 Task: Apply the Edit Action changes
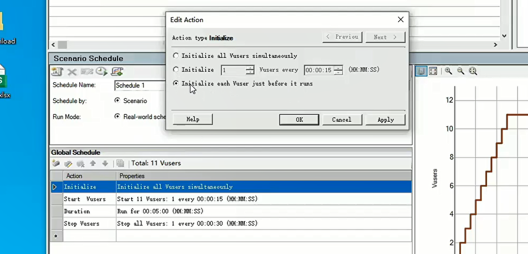(385, 120)
